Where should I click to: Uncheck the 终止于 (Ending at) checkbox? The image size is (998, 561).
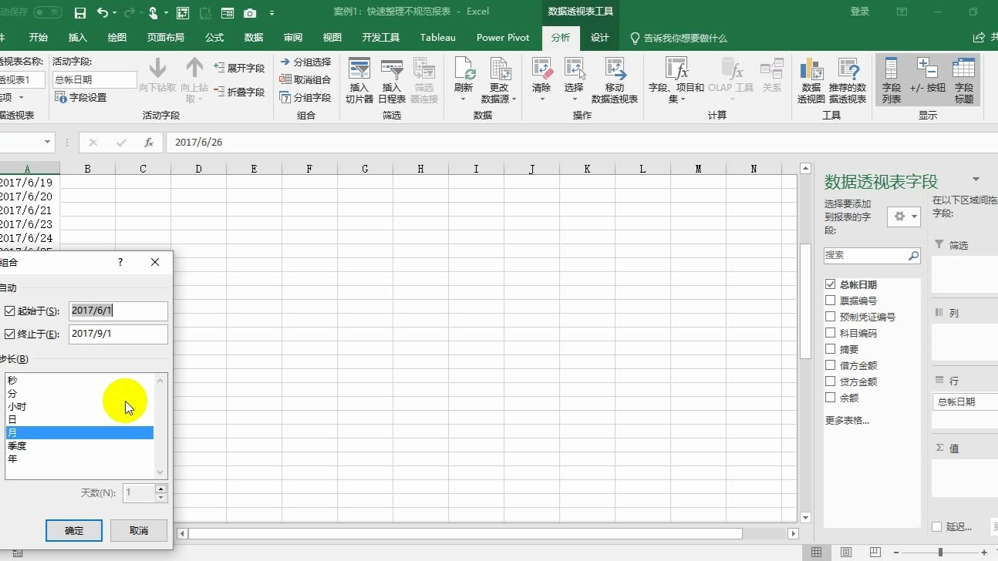(x=10, y=334)
